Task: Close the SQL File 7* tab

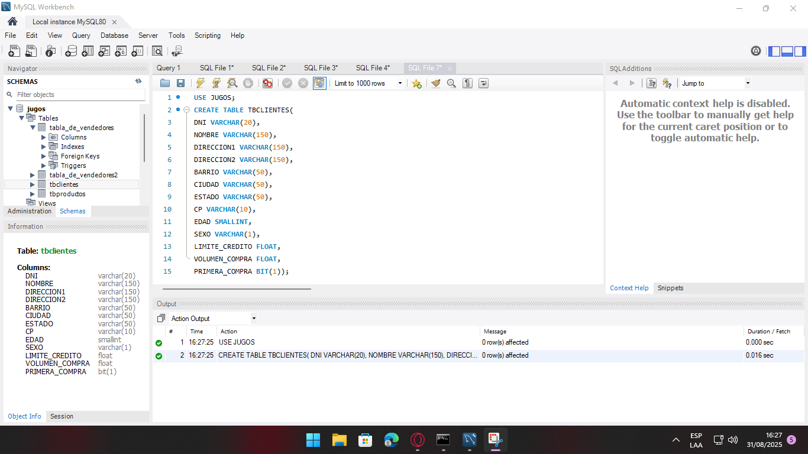Action: pyautogui.click(x=450, y=69)
